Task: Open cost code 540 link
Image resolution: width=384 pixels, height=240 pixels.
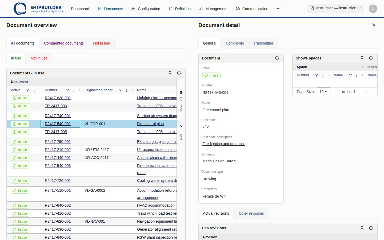Action: [x=206, y=126]
